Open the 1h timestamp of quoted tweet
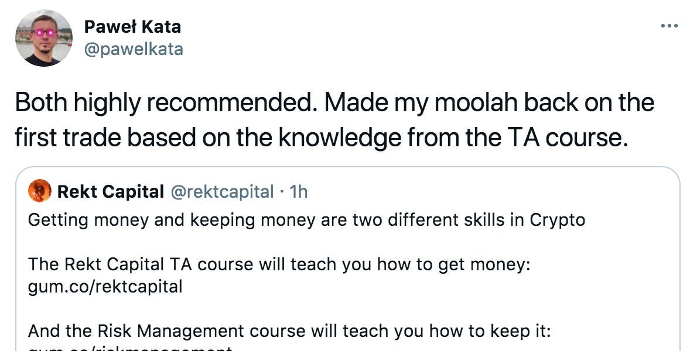 tap(298, 191)
